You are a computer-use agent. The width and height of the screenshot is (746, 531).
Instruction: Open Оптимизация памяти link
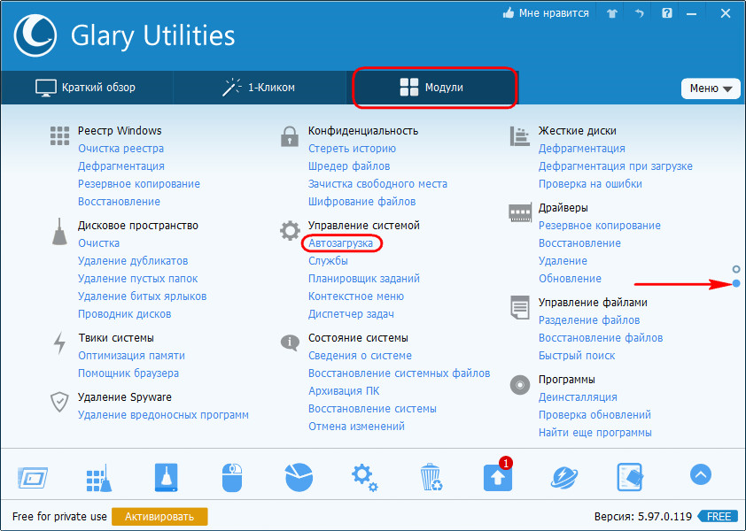131,356
